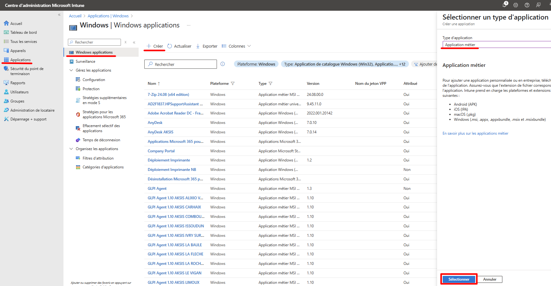Click the Tableau de bord icon
This screenshot has width=551, height=286.
tap(6, 32)
